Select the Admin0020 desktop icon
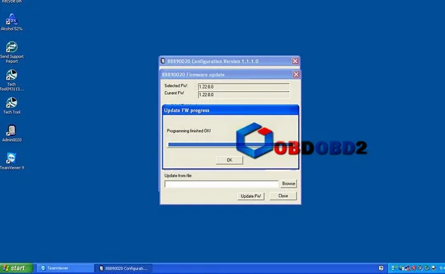Image resolution: width=445 pixels, height=274 pixels. click(x=11, y=133)
